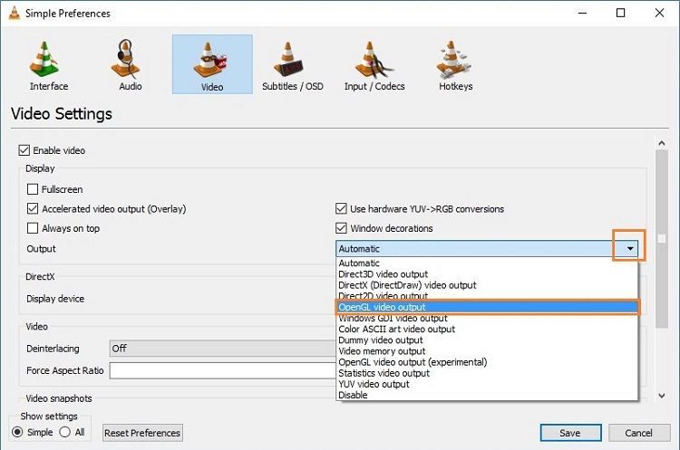680x450 pixels.
Task: Open Audio settings headphone cone icon
Action: coord(126,59)
